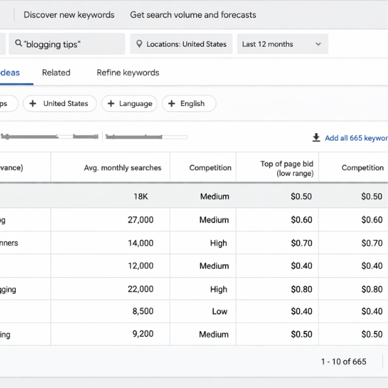The image size is (388, 388).
Task: Select the 27,000 monthly searches cell
Action: click(110, 220)
